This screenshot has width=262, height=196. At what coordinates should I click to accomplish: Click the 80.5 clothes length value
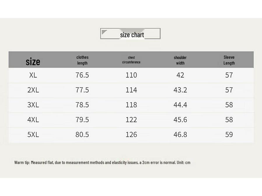pos(82,134)
